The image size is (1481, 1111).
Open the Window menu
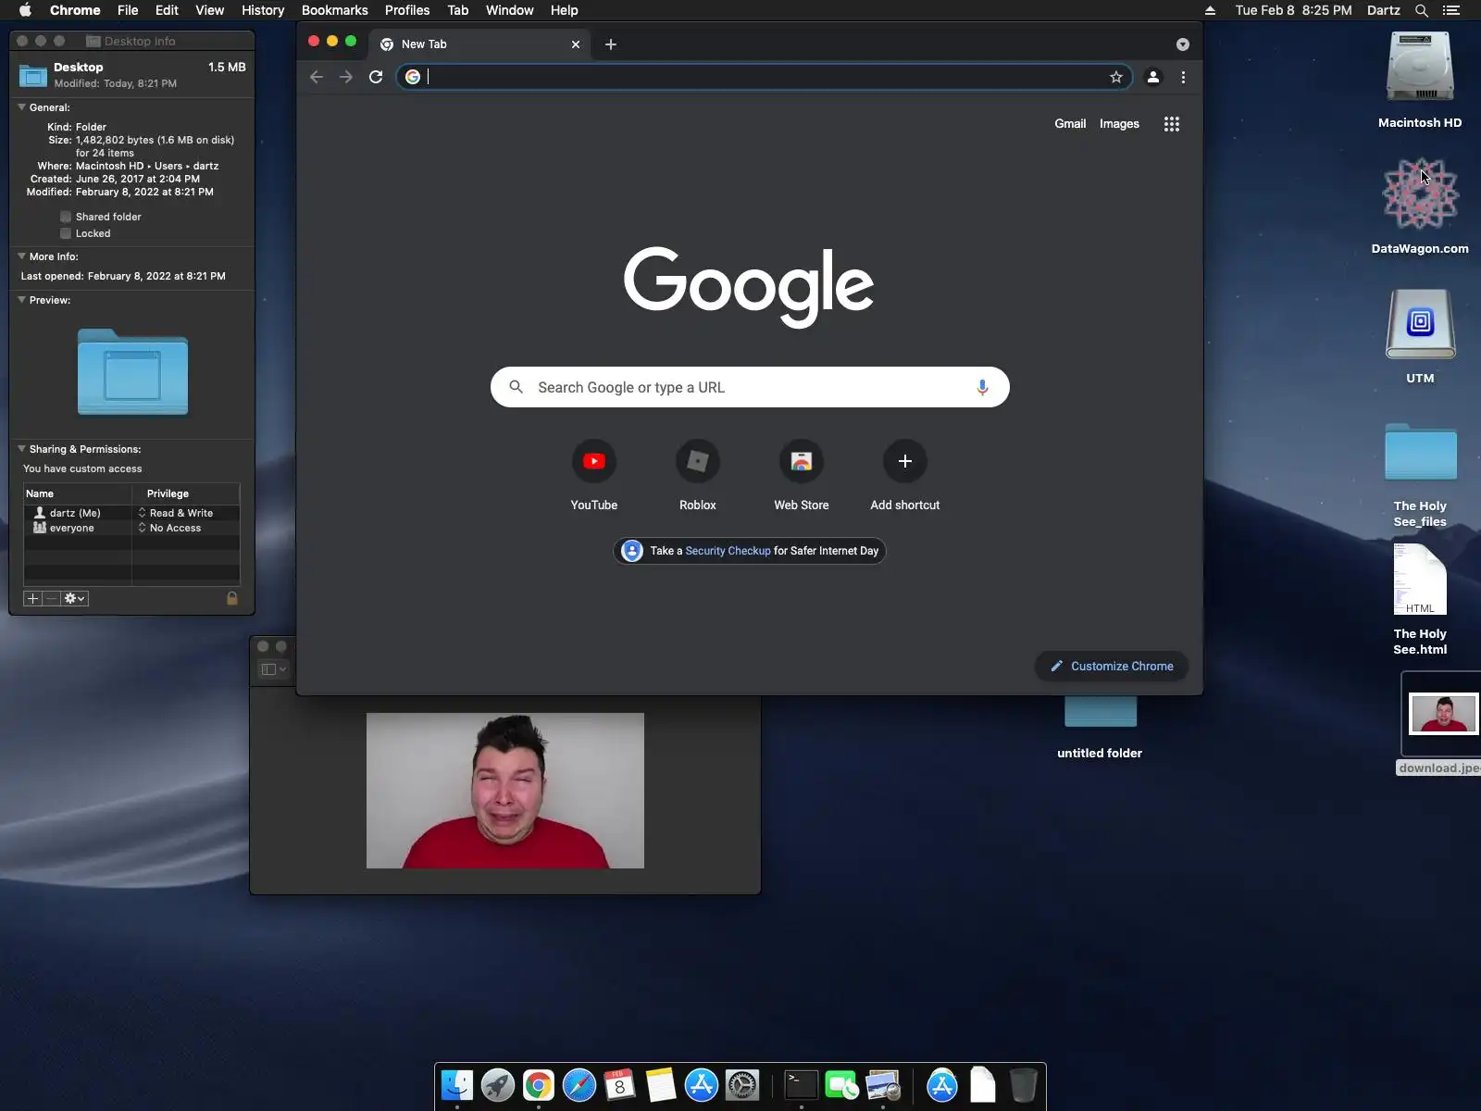click(510, 10)
